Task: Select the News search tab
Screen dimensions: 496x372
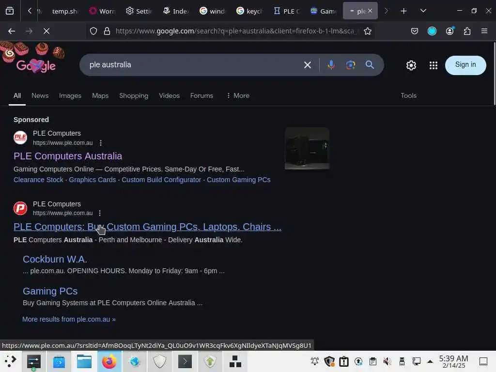Action: 40,95
